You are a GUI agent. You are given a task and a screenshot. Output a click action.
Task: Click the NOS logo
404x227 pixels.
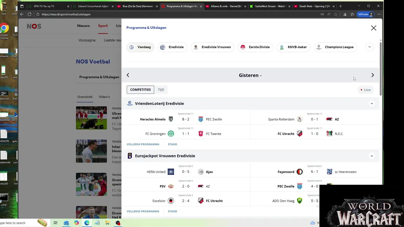click(x=34, y=26)
